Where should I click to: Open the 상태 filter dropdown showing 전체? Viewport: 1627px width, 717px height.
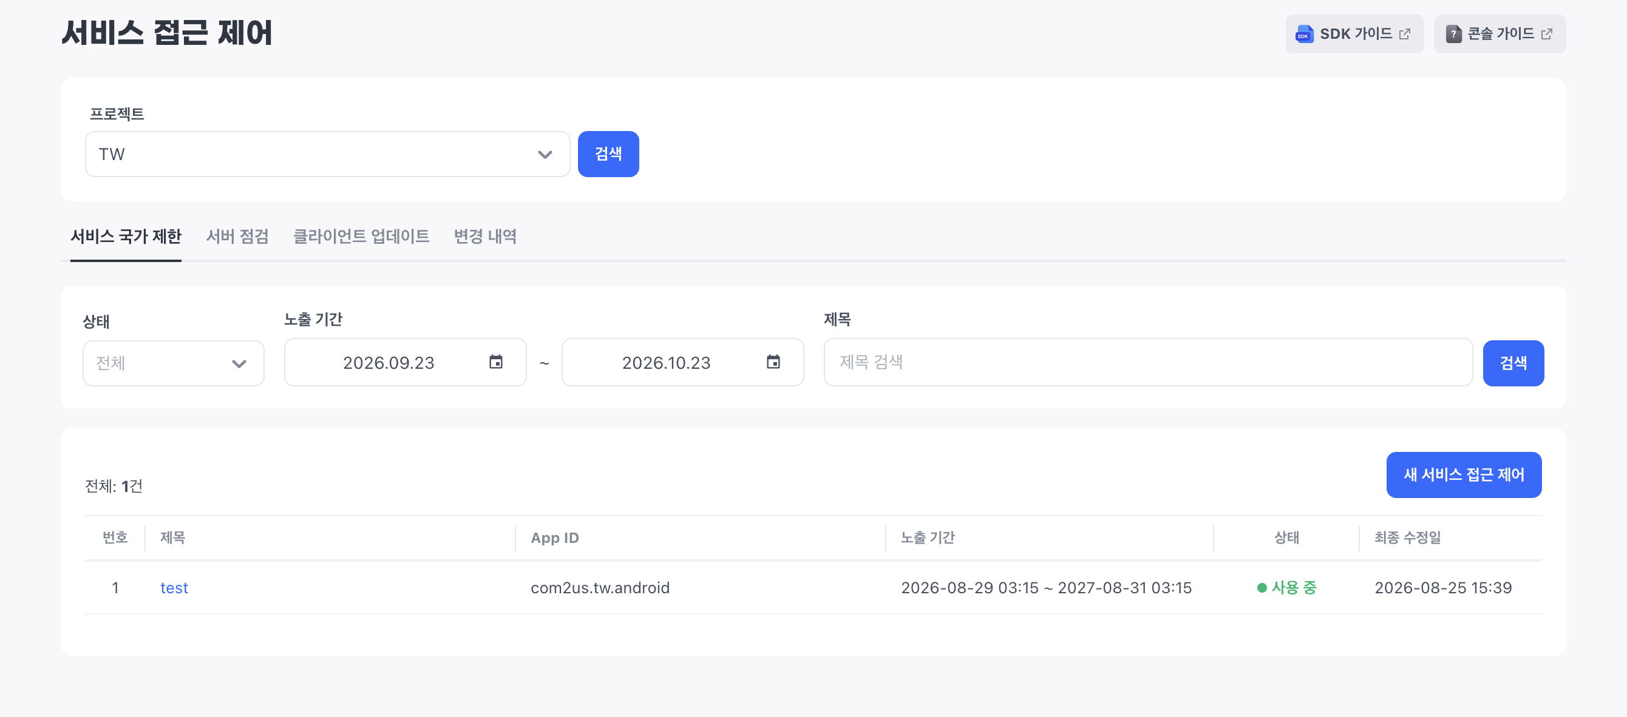click(x=173, y=363)
